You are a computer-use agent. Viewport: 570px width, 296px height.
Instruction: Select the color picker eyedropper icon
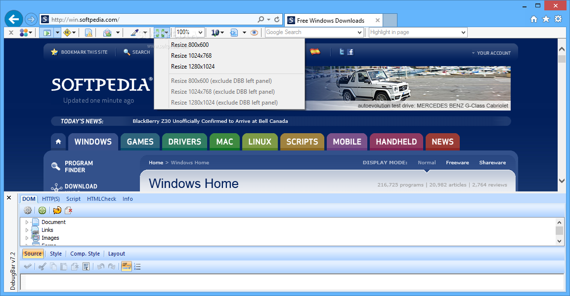tap(134, 33)
